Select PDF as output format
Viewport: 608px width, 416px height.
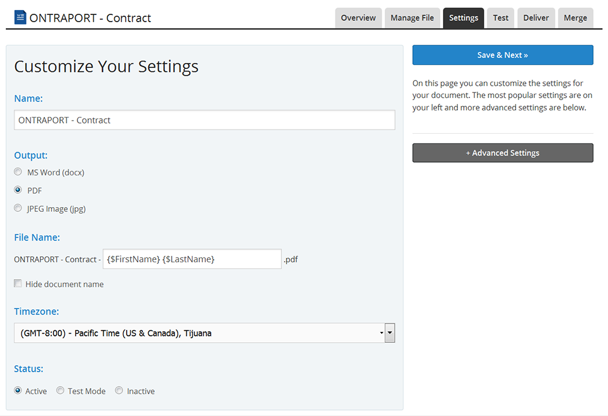click(x=18, y=190)
